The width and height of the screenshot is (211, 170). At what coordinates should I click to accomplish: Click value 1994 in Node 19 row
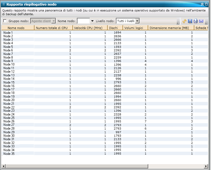click(117, 97)
